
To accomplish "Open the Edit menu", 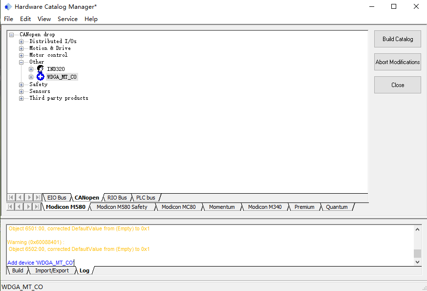I will pyautogui.click(x=25, y=19).
